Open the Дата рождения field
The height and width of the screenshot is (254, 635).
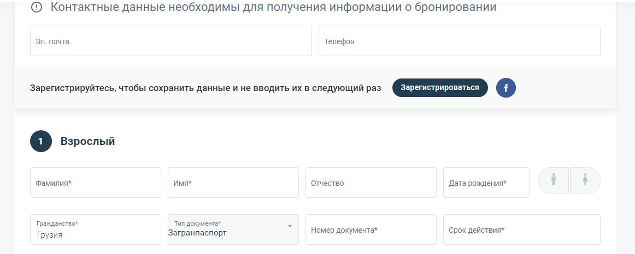[x=486, y=183]
